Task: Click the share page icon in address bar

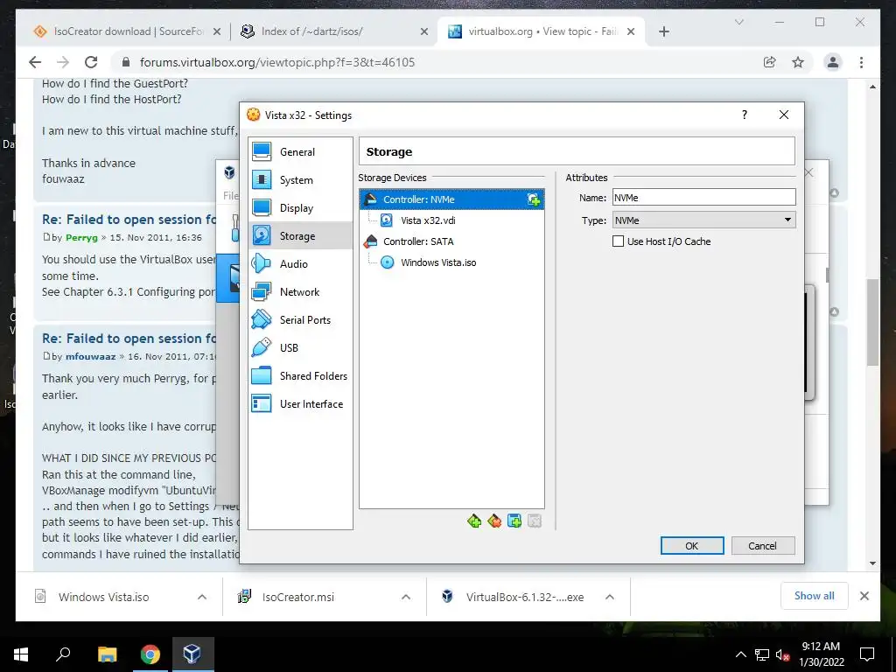Action: pyautogui.click(x=770, y=62)
